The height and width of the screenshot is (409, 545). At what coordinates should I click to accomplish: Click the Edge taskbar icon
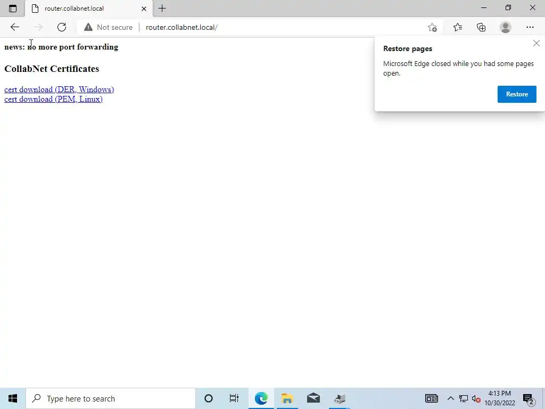261,398
